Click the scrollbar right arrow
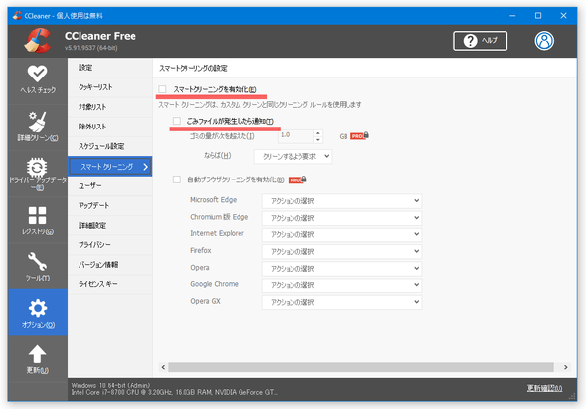The image size is (586, 409). pos(566,367)
